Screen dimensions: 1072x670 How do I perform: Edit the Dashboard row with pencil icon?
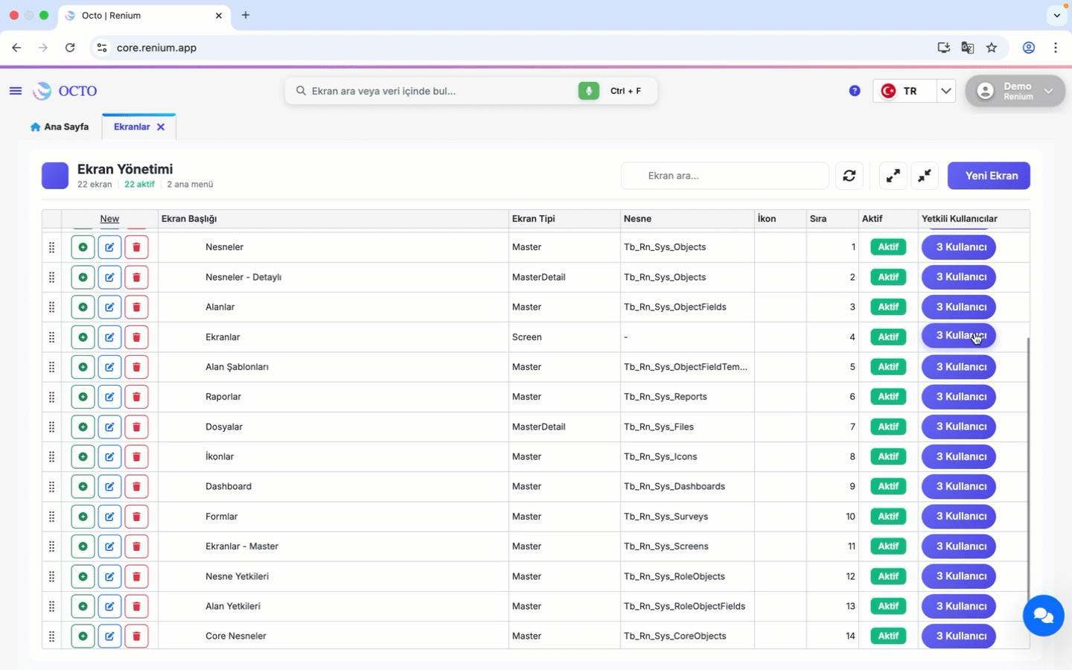pos(109,487)
